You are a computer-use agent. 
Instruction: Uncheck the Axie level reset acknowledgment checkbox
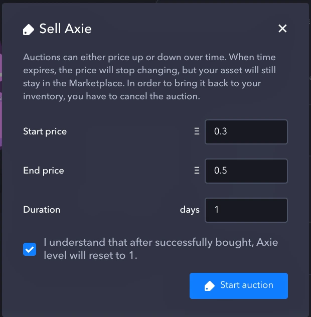click(30, 249)
